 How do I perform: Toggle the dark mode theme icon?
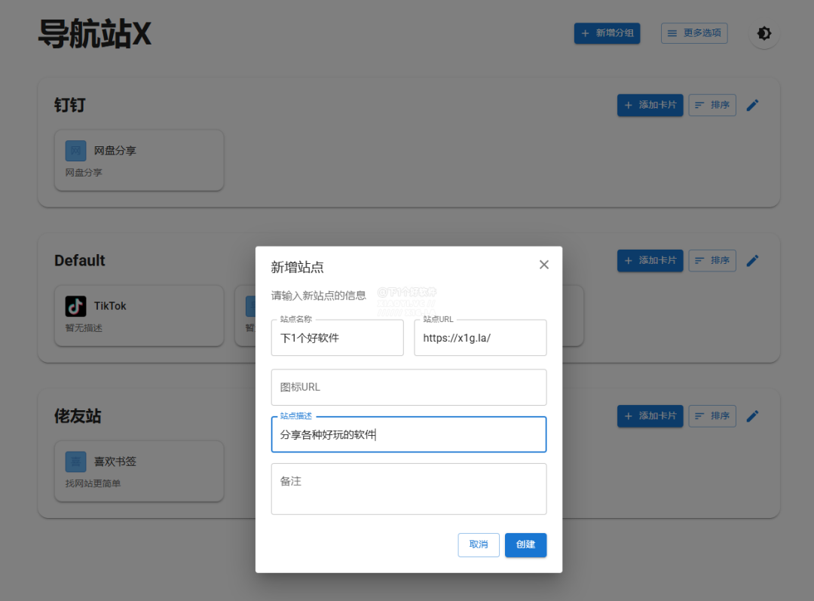[x=764, y=33]
